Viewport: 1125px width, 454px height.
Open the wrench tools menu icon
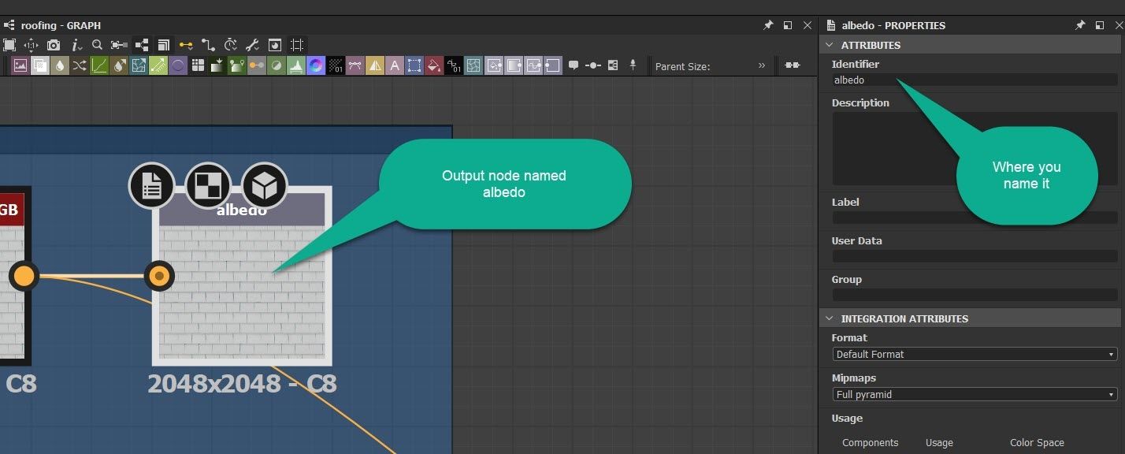[x=252, y=45]
